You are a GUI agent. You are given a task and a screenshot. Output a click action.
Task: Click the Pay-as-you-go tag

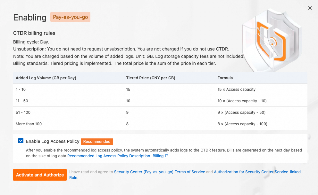(x=70, y=17)
